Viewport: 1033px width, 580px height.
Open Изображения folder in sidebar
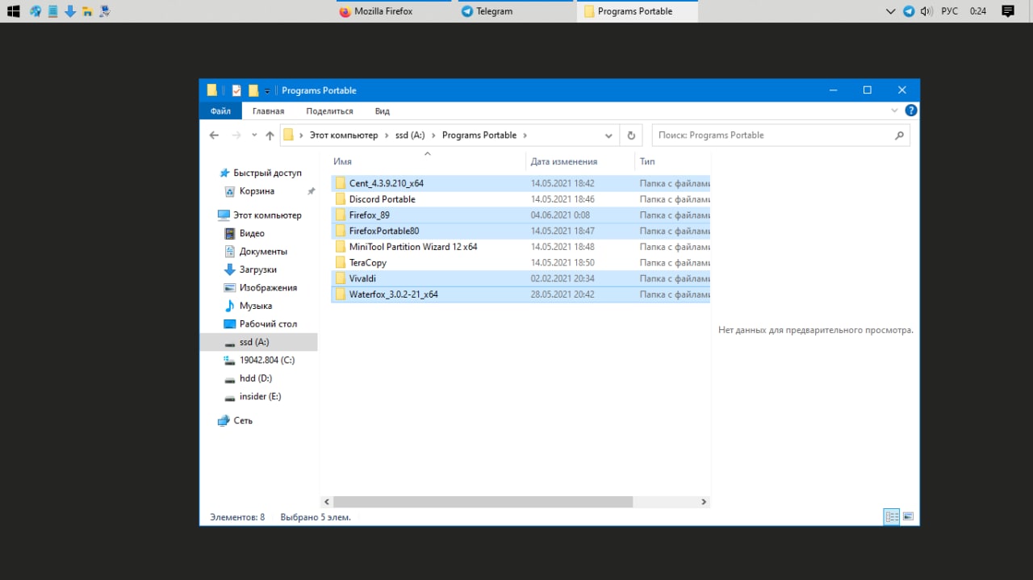[260, 288]
